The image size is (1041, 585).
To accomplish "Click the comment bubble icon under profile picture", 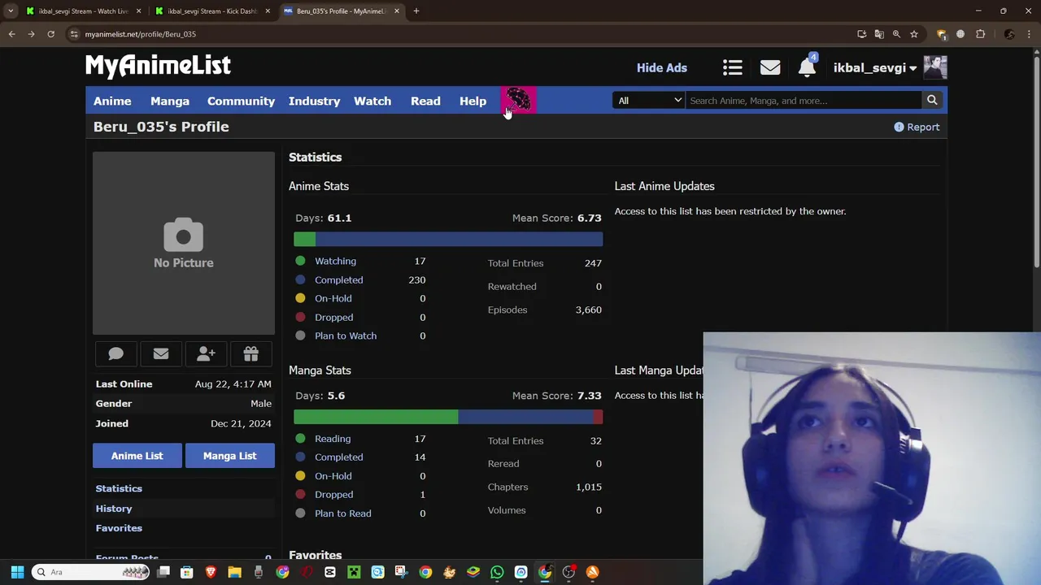I will pos(115,353).
